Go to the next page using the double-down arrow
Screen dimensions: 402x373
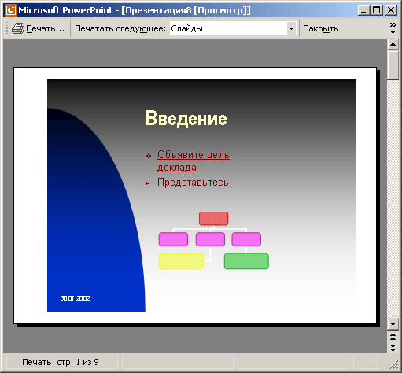[393, 348]
